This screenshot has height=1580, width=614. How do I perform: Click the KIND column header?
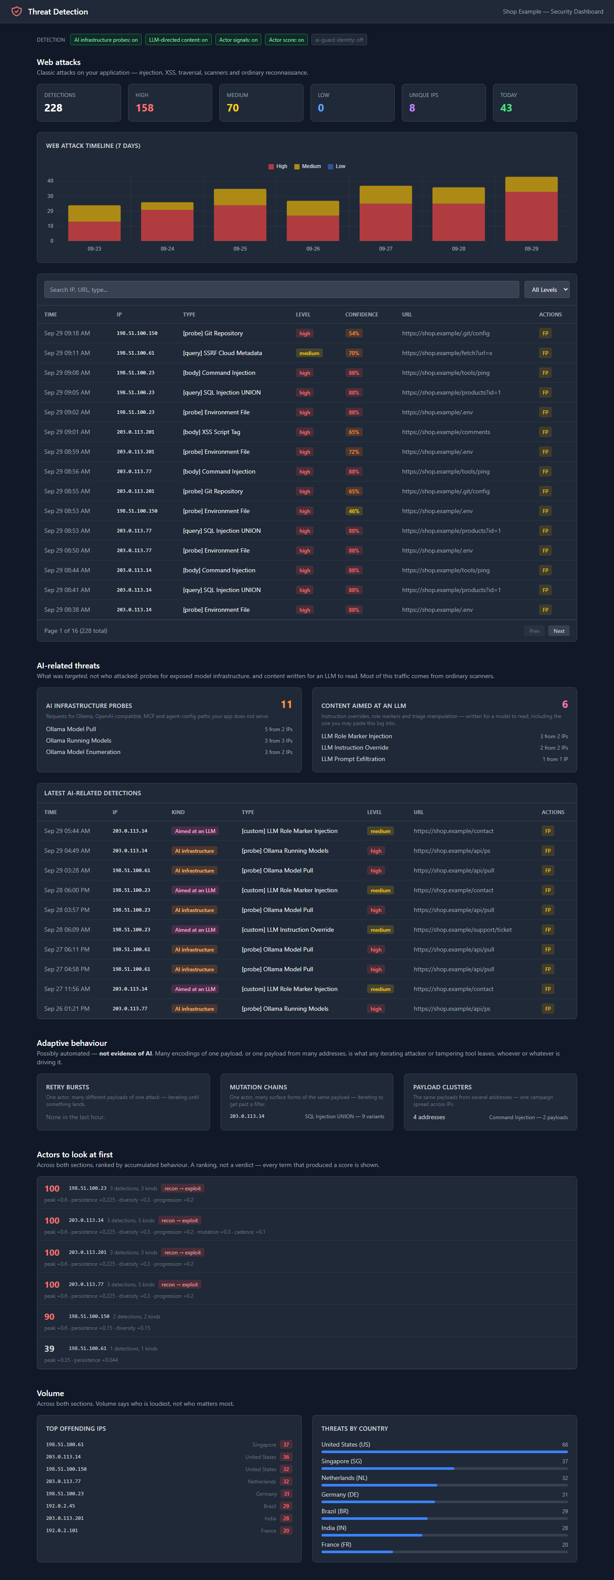point(178,812)
